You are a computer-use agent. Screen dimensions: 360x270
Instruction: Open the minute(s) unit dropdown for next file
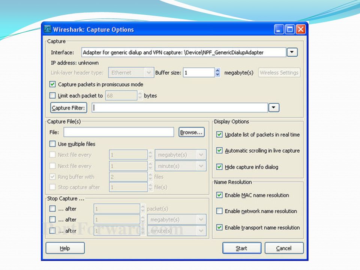[180, 166]
